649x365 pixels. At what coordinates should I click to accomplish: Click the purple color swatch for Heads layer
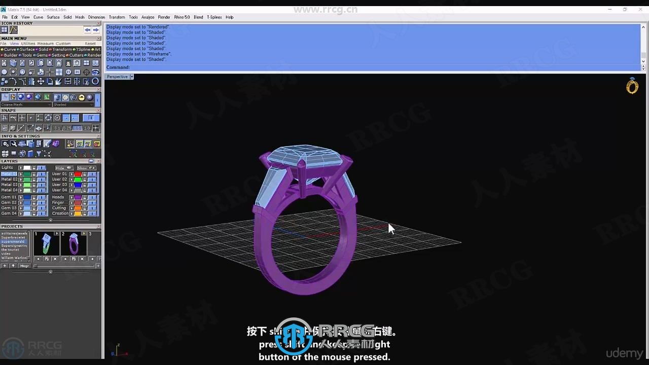[x=78, y=197]
